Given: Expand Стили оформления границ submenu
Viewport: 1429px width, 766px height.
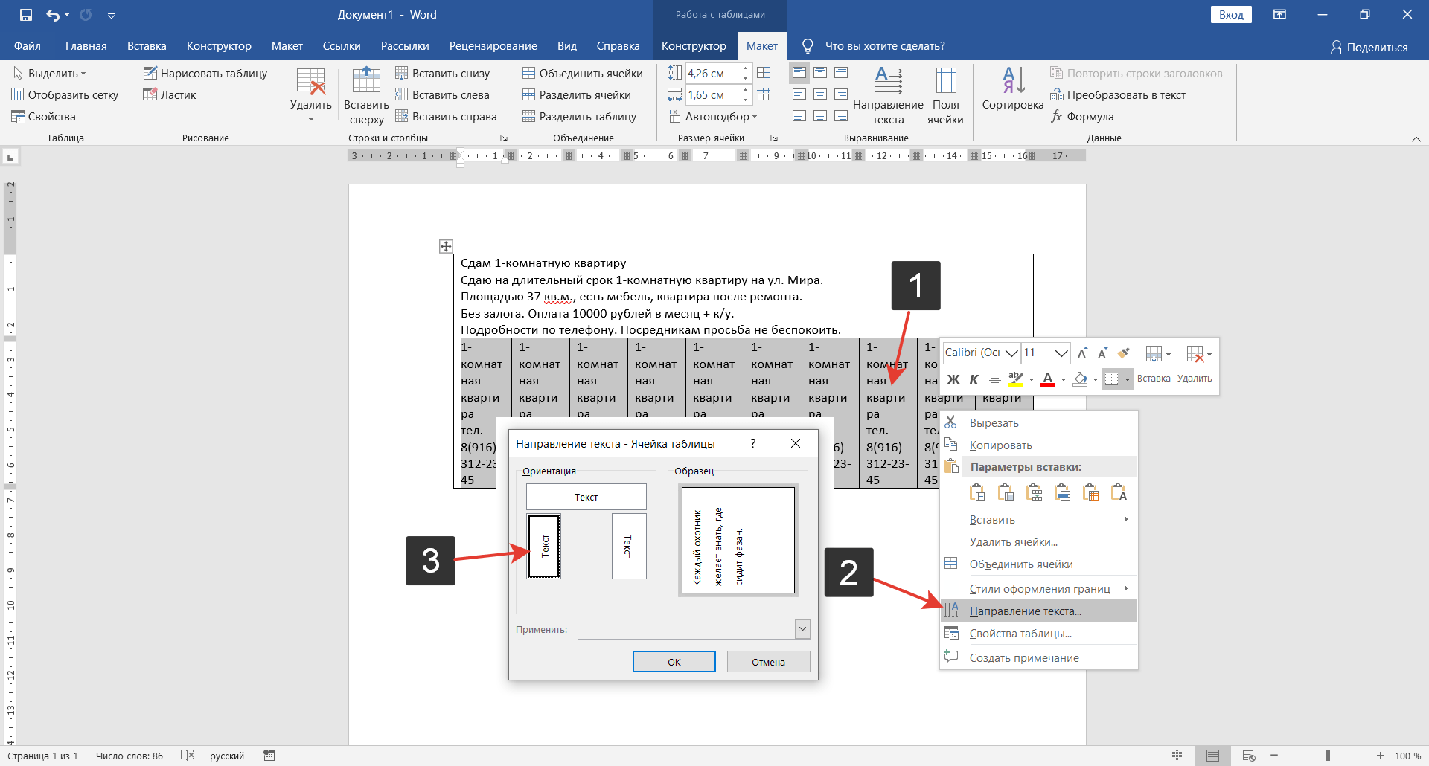Looking at the screenshot, I should (x=1039, y=588).
